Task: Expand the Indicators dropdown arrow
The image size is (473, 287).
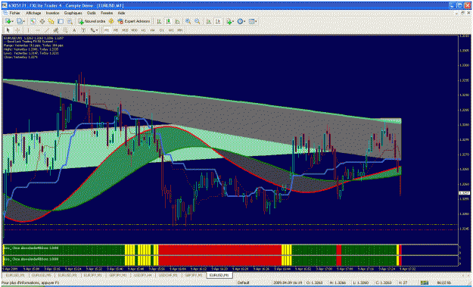Action: pyautogui.click(x=234, y=21)
